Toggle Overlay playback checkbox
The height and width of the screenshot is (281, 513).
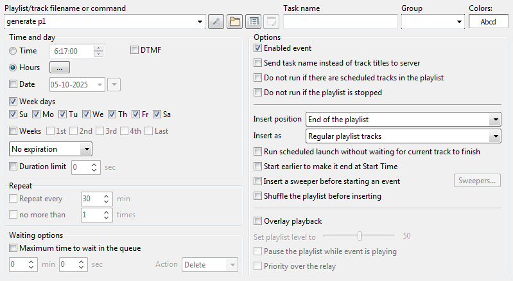258,221
